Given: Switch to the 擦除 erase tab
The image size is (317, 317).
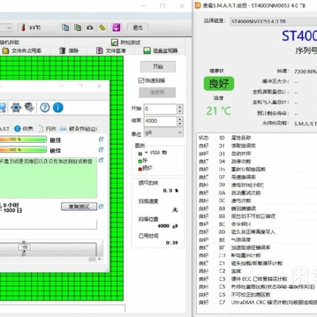Looking at the screenshot, I should pyautogui.click(x=68, y=51).
